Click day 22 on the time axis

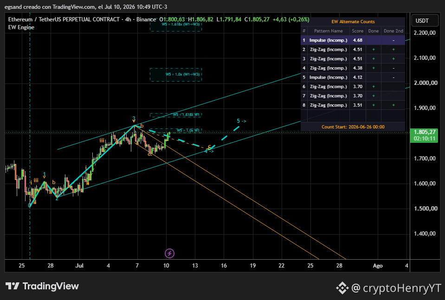[x=282, y=266]
